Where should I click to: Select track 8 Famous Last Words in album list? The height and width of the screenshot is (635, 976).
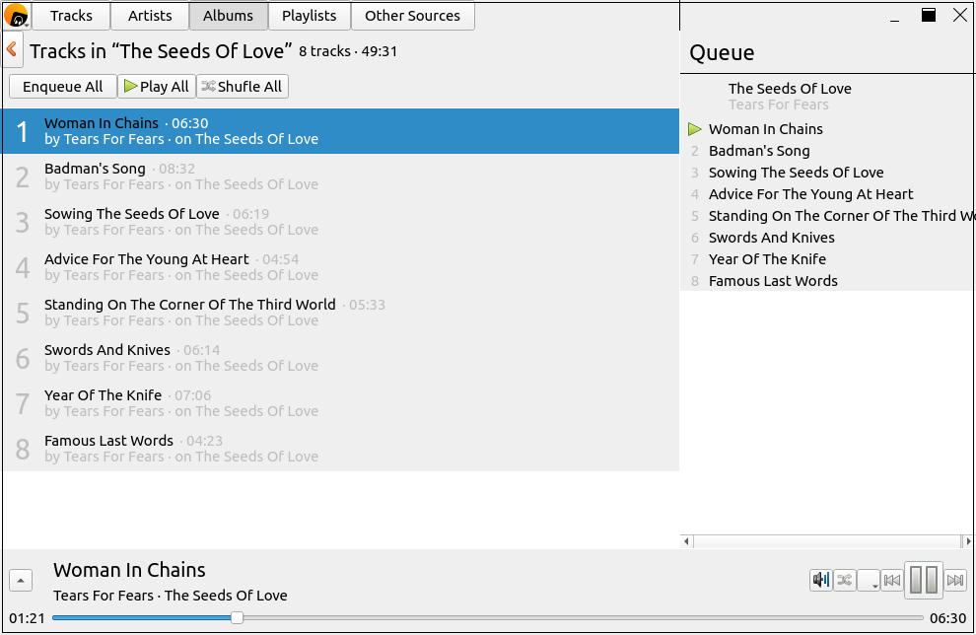(x=341, y=450)
